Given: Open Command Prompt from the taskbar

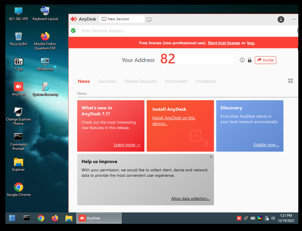Looking at the screenshot, I should pyautogui.click(x=27, y=218).
